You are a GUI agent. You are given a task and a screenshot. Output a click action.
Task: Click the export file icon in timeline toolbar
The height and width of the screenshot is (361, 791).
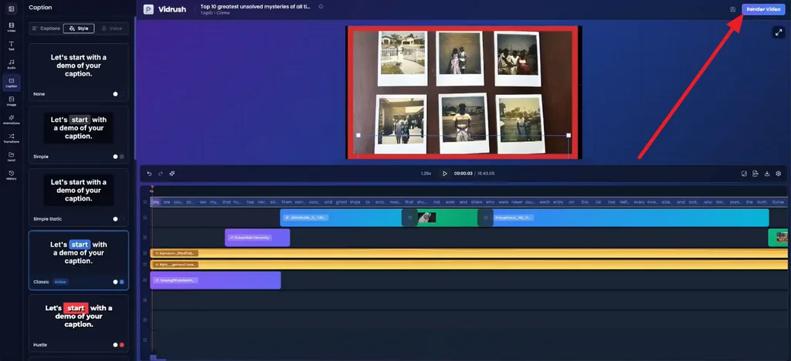pyautogui.click(x=755, y=174)
